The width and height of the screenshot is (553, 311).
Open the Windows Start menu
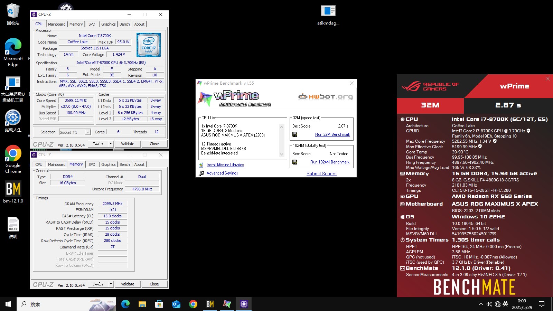click(8, 304)
